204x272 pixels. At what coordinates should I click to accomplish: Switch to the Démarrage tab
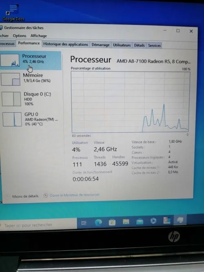point(100,45)
